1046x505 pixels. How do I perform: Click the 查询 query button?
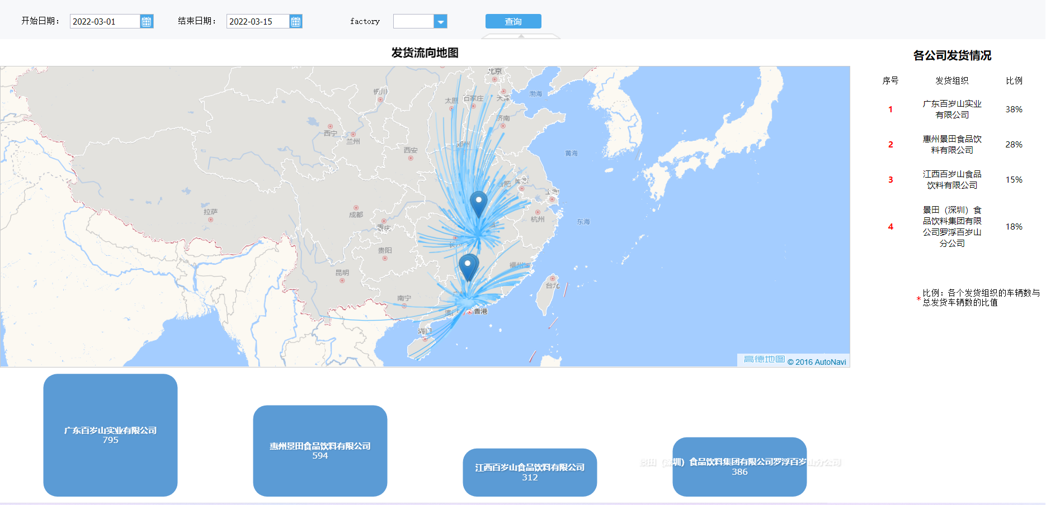513,21
